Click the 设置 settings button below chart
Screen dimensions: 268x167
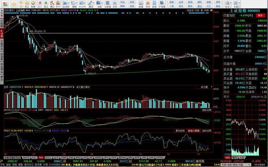tap(6, 158)
